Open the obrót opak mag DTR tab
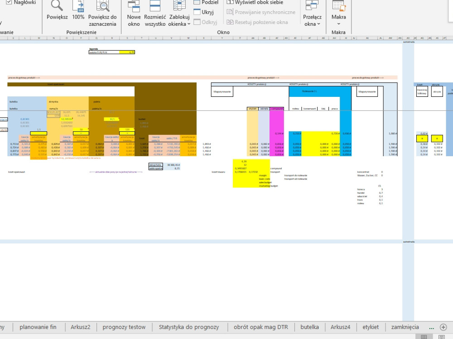 pyautogui.click(x=260, y=327)
